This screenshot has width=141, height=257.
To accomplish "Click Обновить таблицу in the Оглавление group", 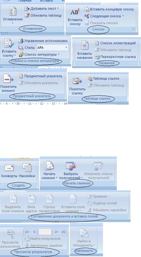I will [x=43, y=15].
